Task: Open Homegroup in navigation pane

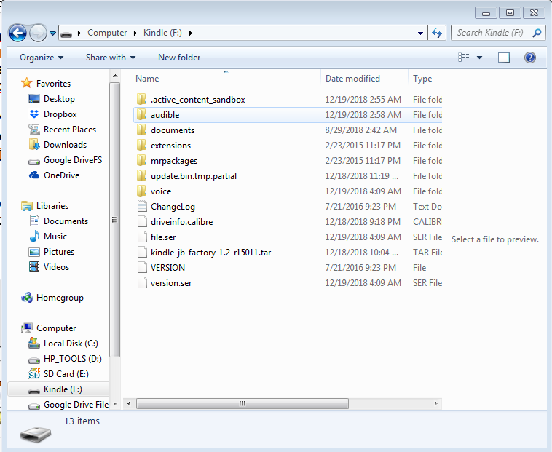Action: [60, 298]
